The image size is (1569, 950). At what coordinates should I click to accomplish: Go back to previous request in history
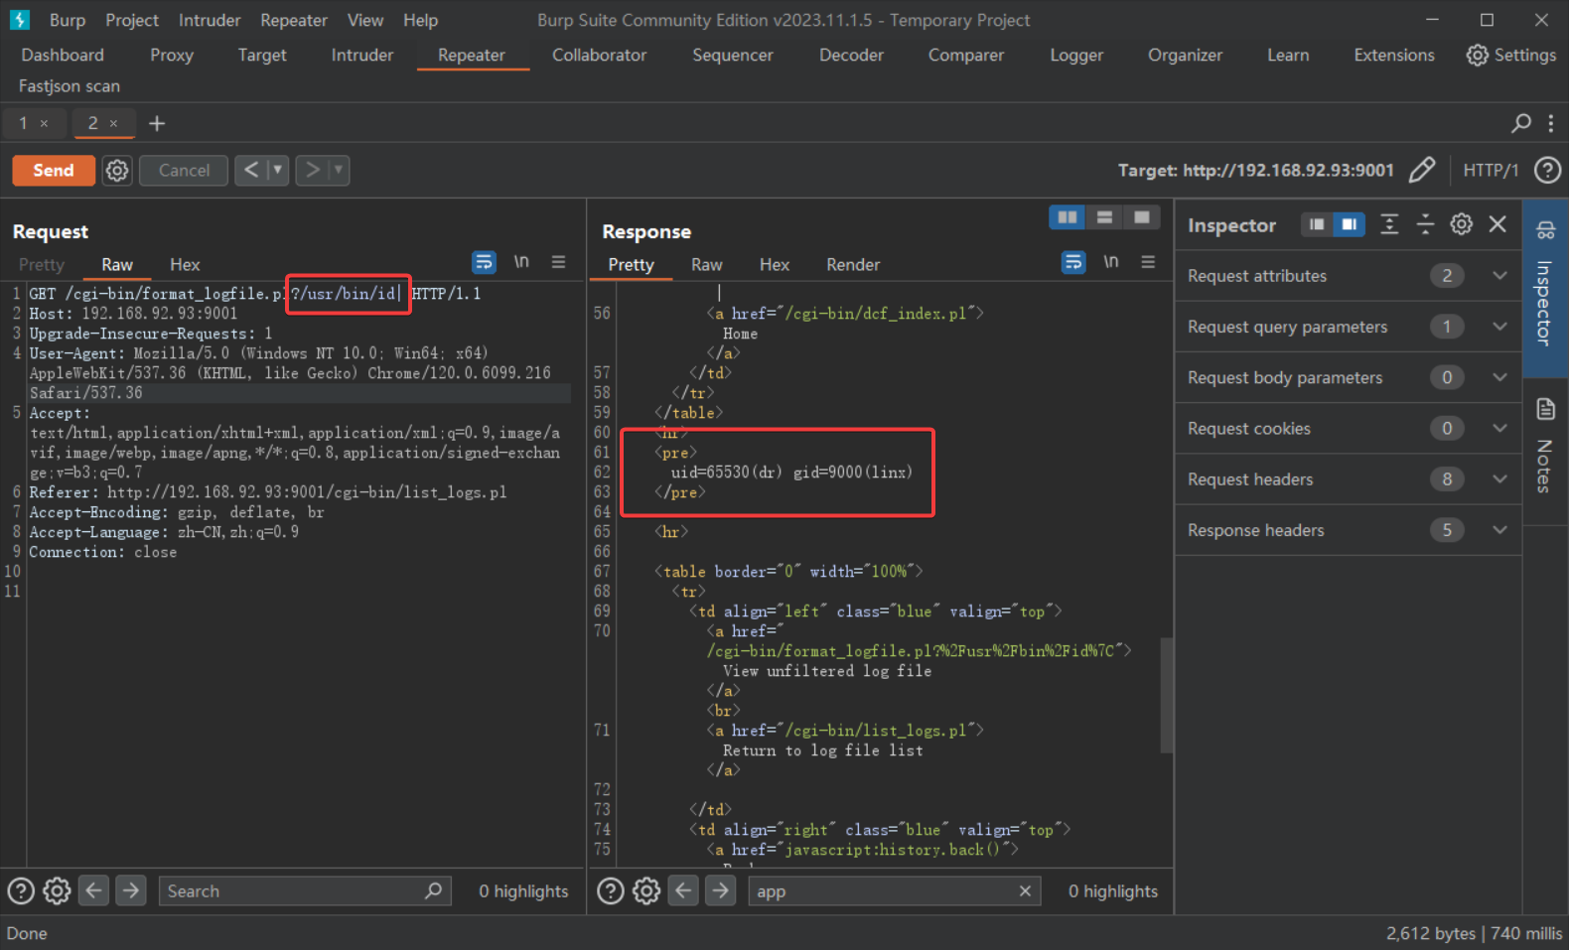pyautogui.click(x=251, y=171)
